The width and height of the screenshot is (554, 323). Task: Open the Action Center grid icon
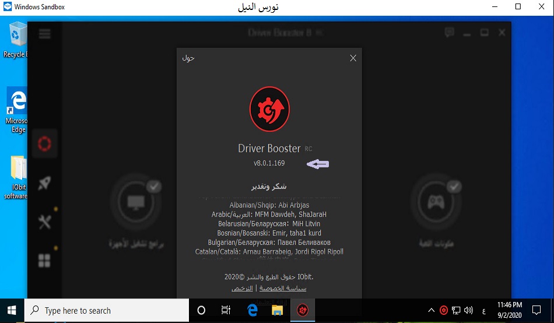tap(45, 260)
